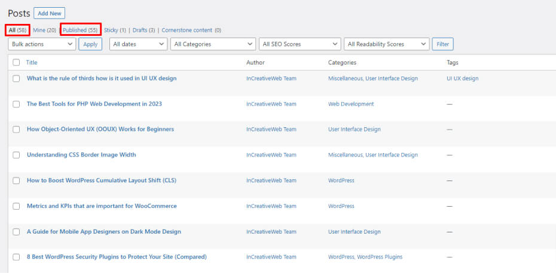The image size is (556, 273).
Task: Open Web Development category for the PHP post
Action: (x=351, y=104)
